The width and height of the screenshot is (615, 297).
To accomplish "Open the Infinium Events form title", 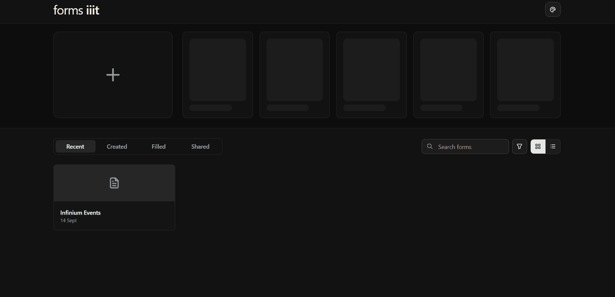I will click(x=80, y=213).
